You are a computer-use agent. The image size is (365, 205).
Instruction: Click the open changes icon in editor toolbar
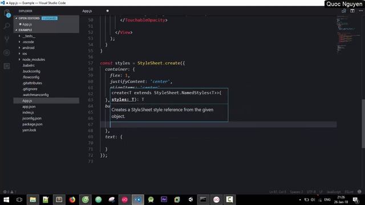click(x=343, y=11)
